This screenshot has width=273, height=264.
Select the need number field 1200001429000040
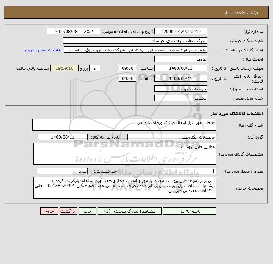pyautogui.click(x=181, y=31)
